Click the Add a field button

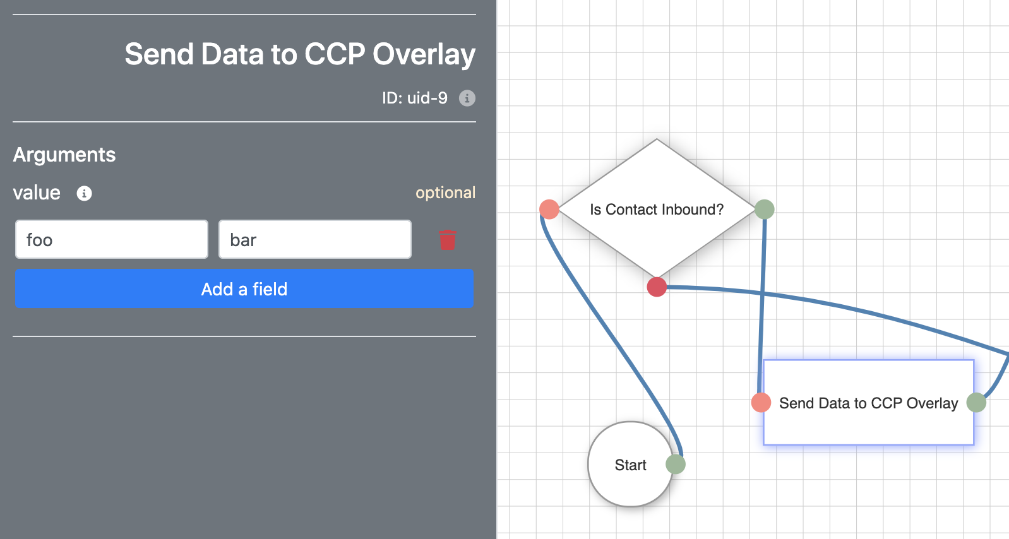pos(244,288)
